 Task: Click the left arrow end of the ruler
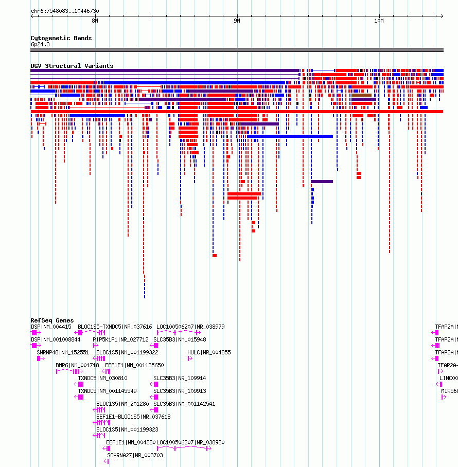pos(32,16)
